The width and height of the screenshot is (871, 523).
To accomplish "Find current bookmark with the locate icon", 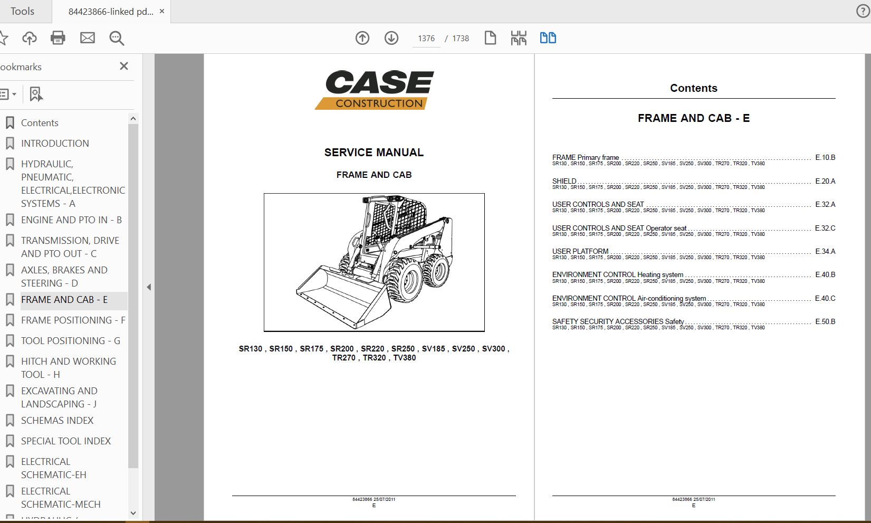I will pyautogui.click(x=35, y=94).
